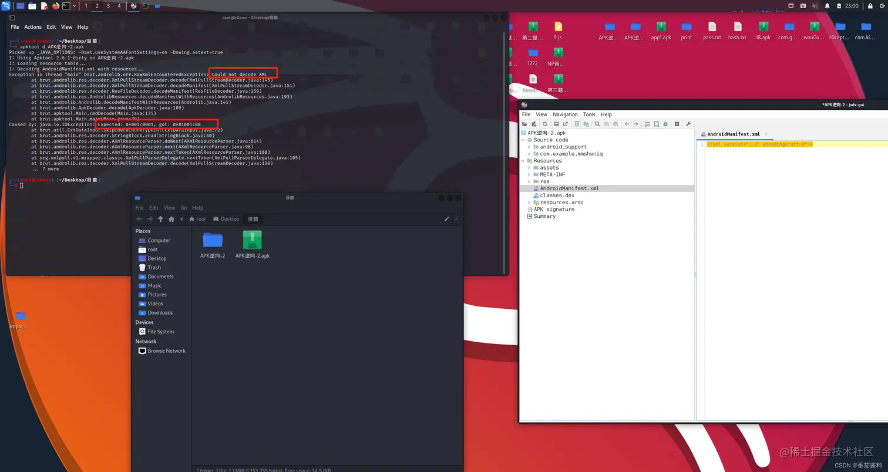Select APK signature in jadx tree
The height and width of the screenshot is (472, 888).
(550, 210)
